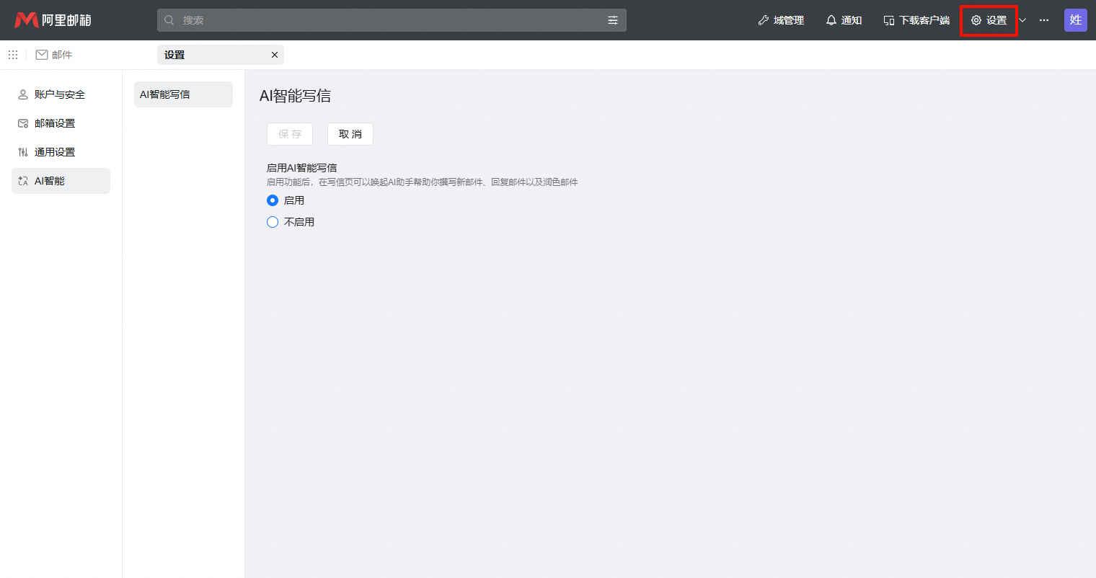Click inside the search input field
The height and width of the screenshot is (578, 1096).
pyautogui.click(x=389, y=20)
